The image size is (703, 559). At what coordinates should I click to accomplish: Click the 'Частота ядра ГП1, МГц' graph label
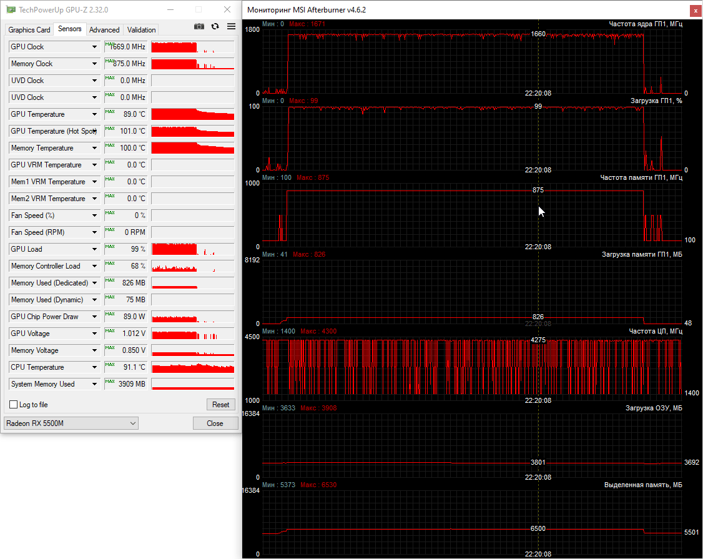[x=646, y=24]
